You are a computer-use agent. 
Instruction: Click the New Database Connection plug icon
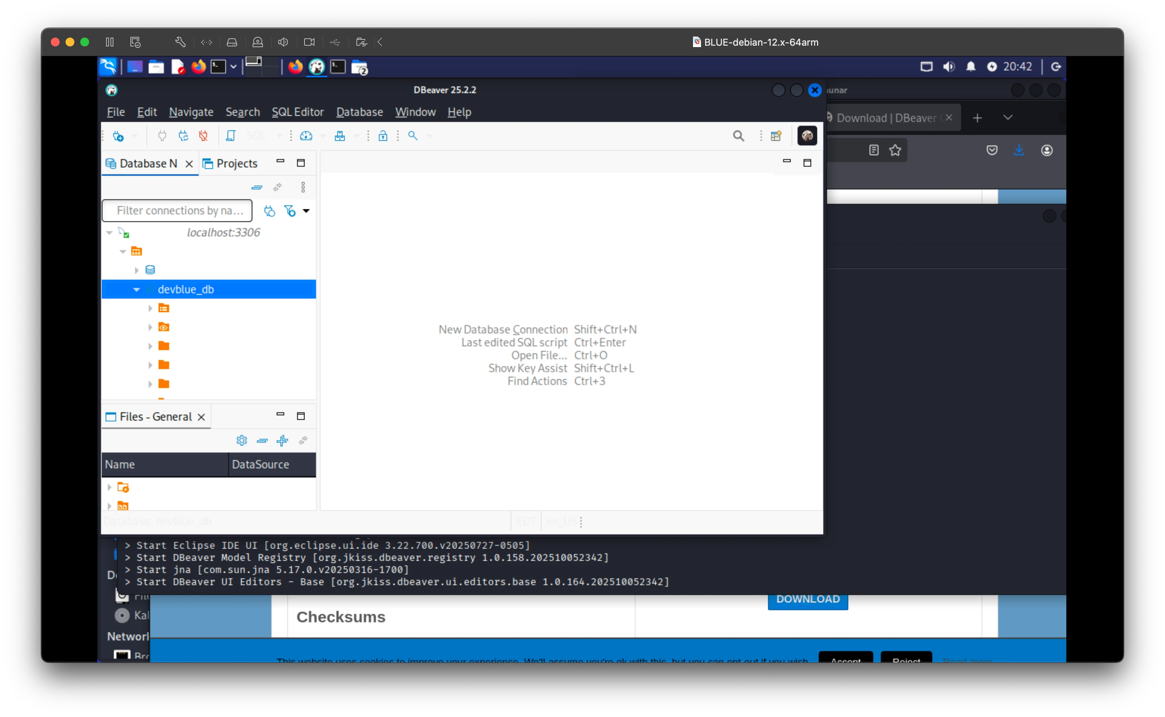118,136
